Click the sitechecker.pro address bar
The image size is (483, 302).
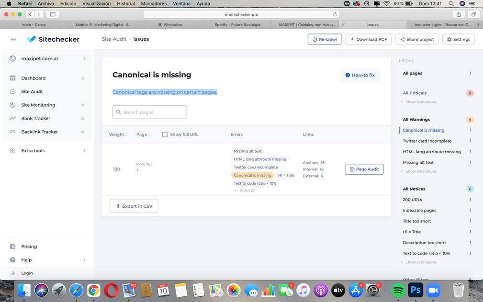[x=241, y=14]
